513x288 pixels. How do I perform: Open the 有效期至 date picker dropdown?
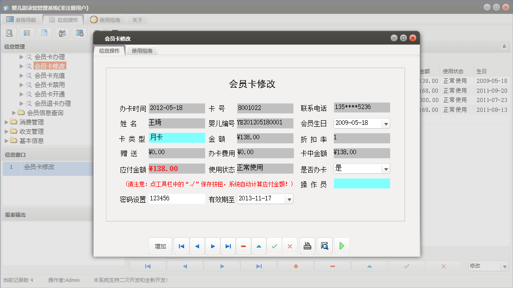[x=290, y=199]
